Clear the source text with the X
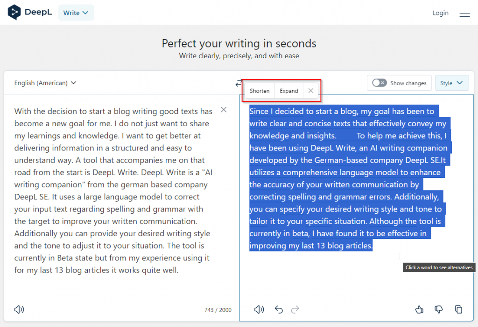 tap(224, 109)
